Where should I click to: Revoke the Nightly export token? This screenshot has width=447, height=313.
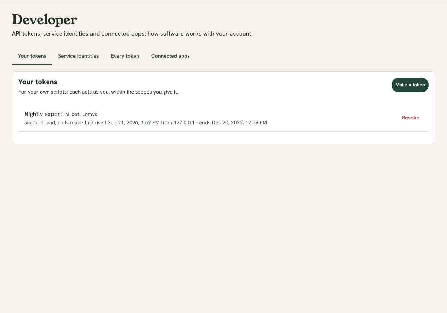pos(410,118)
